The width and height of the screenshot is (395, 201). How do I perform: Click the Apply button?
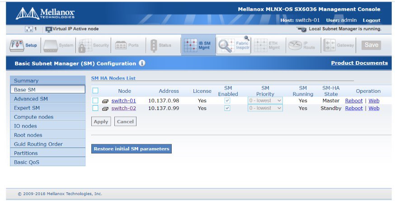tap(101, 122)
